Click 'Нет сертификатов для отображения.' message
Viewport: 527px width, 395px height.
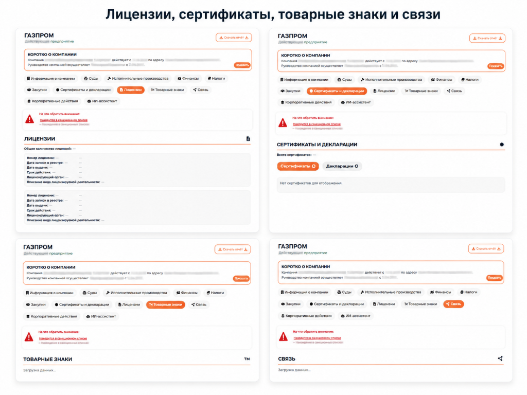311,184
